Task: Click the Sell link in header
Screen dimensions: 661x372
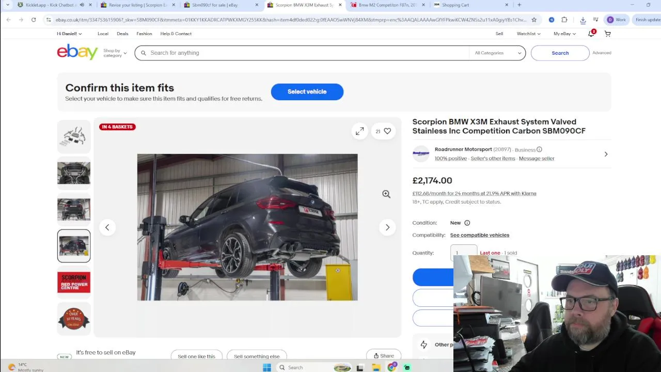Action: (x=499, y=34)
